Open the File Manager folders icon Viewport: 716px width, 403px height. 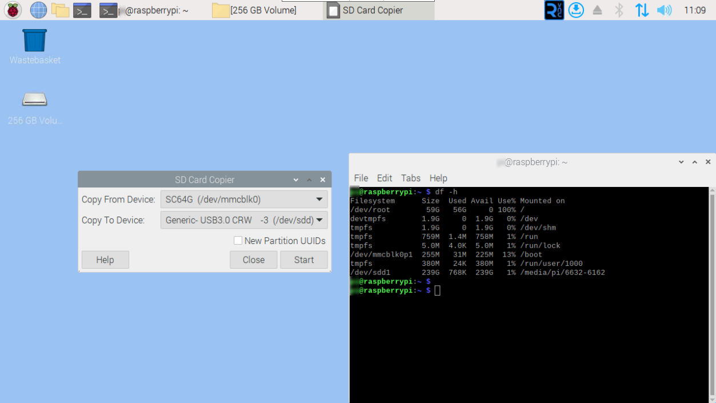60,10
